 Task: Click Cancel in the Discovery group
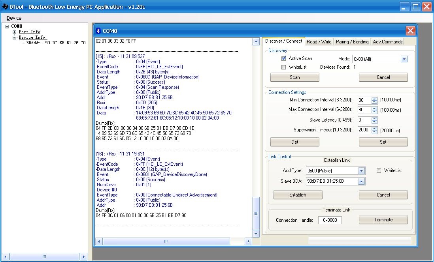click(x=383, y=77)
